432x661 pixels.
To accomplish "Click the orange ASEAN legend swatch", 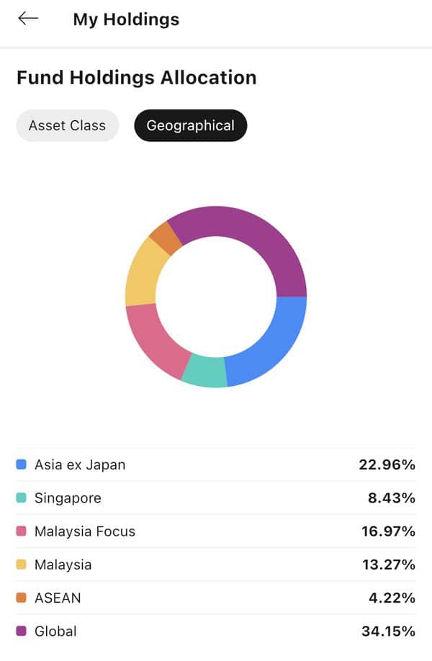I will point(21,598).
